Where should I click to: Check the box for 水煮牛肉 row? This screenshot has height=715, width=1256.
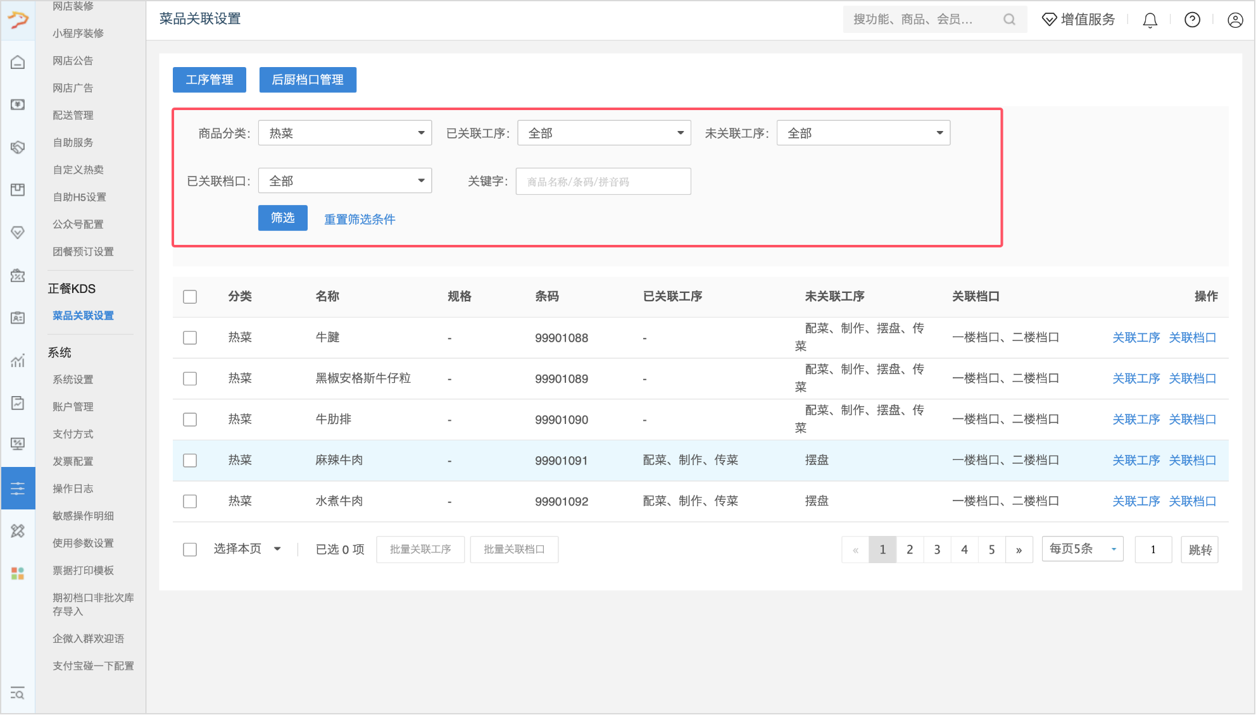click(190, 501)
